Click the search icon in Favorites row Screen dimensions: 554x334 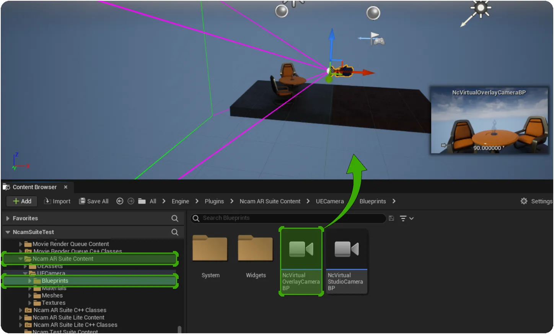pos(175,218)
